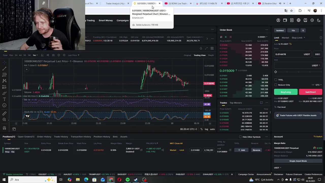Viewport: 325px width, 183px height.
Task: Click the BBO button
Action: click(317, 54)
